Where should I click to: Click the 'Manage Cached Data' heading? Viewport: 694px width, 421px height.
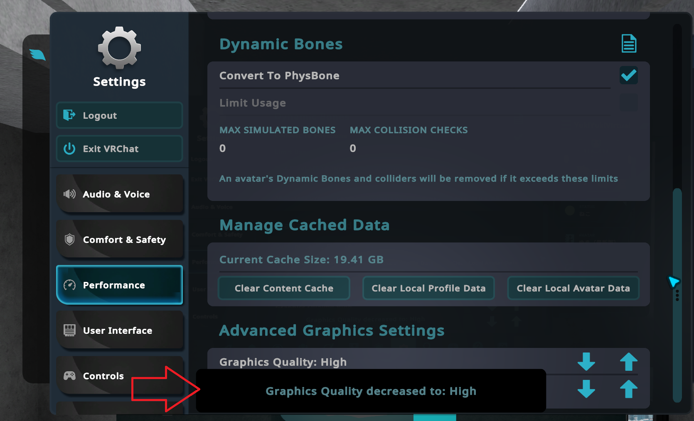(x=305, y=225)
